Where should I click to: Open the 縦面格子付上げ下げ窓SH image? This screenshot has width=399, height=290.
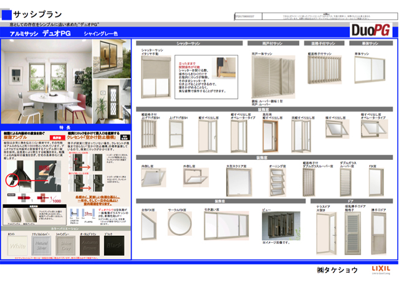(x=149, y=134)
